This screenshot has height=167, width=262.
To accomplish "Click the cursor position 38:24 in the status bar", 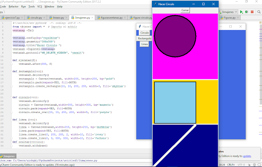I will [x=222, y=165].
